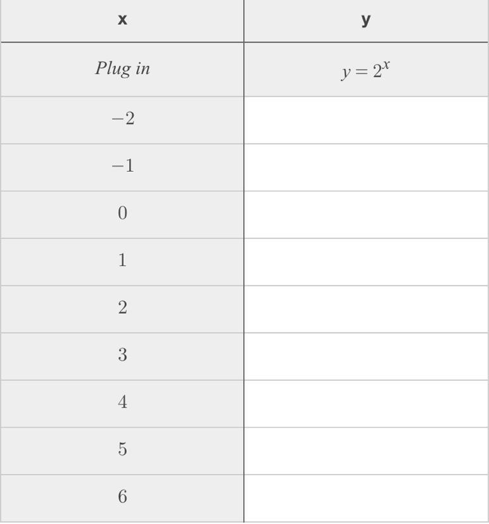
Task: Select the y cell in the x = 4 row
Action: (x=365, y=404)
